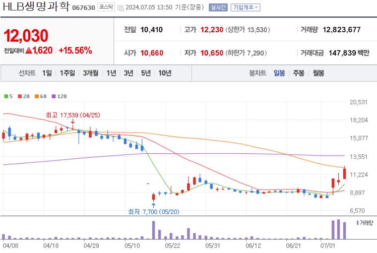Select the 3년 line chart tab
Image resolution: width=377 pixels, height=253 pixels.
coord(128,73)
